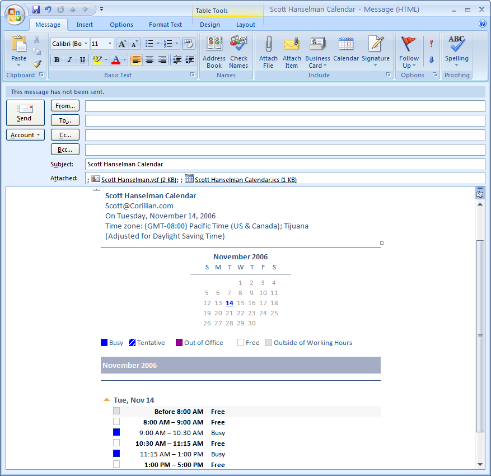Insert Calendar from Include group
The image size is (491, 476).
click(346, 49)
